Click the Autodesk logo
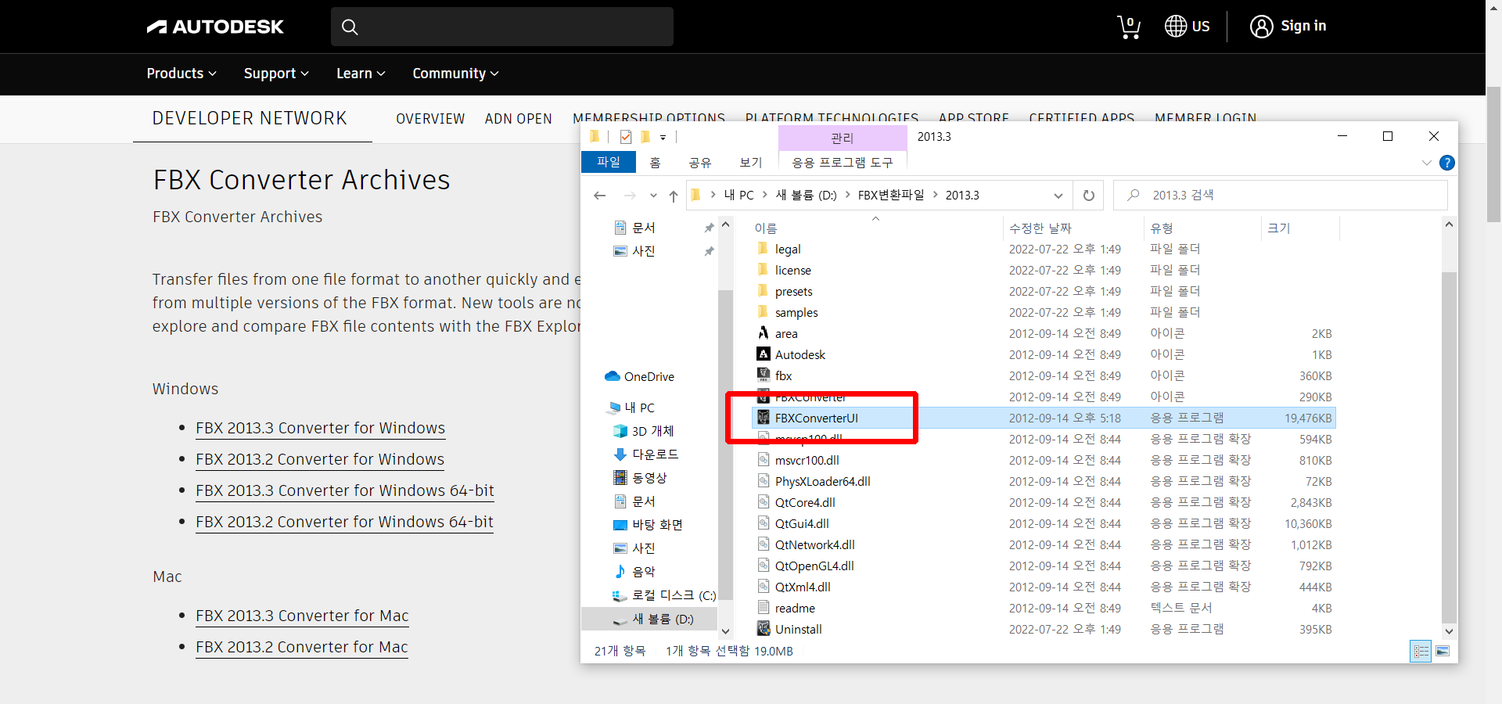 215,27
